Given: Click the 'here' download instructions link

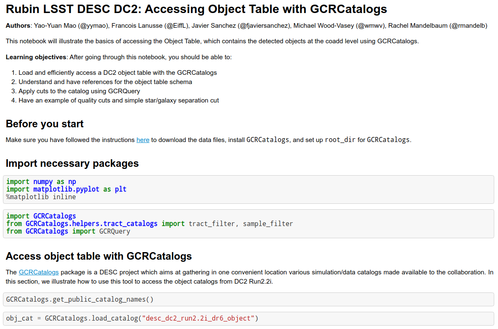Looking at the screenshot, I should click(x=143, y=140).
